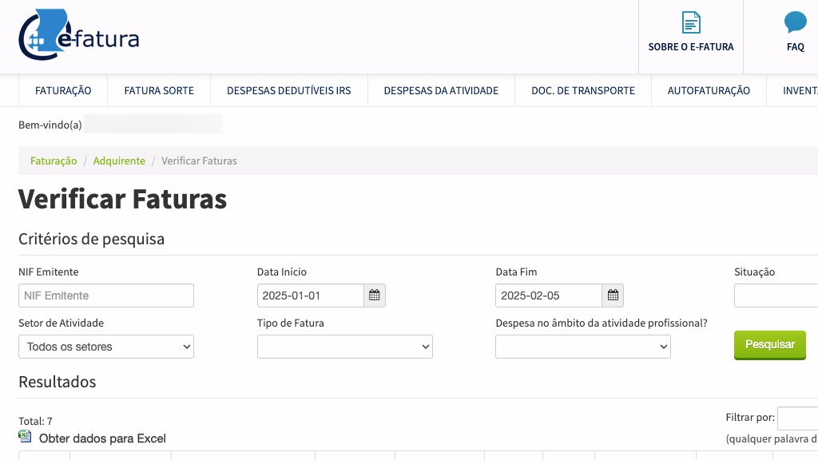The width and height of the screenshot is (818, 460).
Task: Select the Autofaturação menu item
Action: coord(709,90)
